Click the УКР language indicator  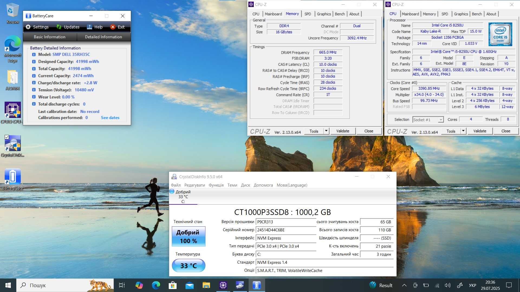coord(472,285)
